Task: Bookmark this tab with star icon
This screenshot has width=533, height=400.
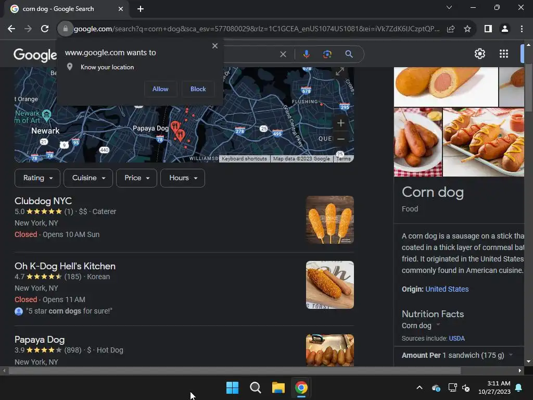Action: pyautogui.click(x=467, y=29)
